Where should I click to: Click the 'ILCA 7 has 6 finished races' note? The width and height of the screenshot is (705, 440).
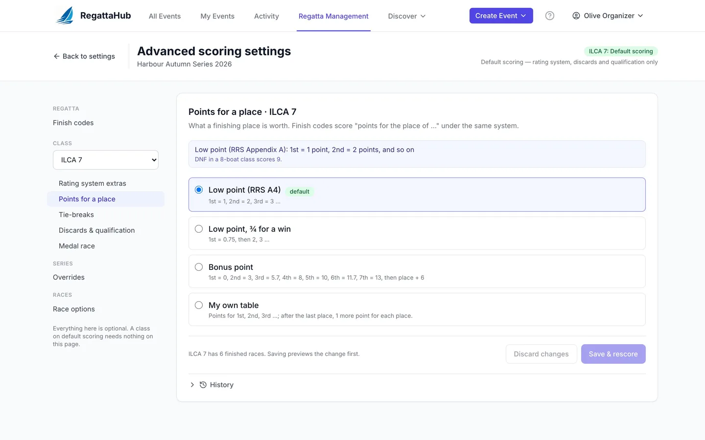(x=274, y=354)
